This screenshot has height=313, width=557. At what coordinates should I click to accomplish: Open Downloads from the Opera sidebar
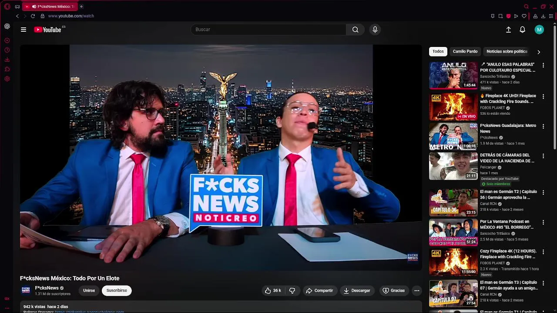point(7,60)
